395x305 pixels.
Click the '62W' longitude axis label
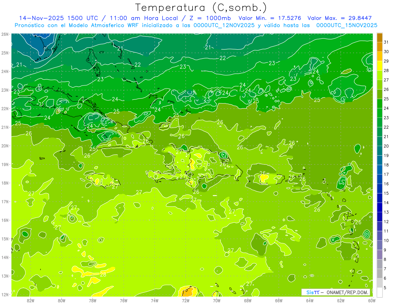341,300
